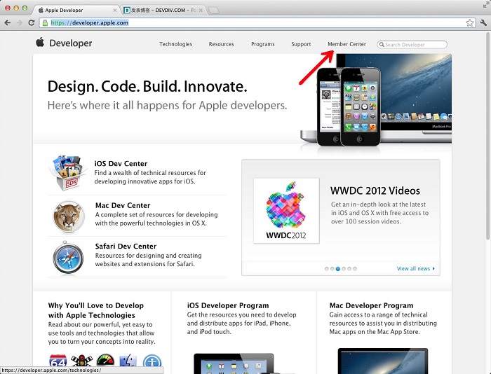491x374 pixels.
Task: Open the iOS Dev Center link
Action: tap(121, 164)
